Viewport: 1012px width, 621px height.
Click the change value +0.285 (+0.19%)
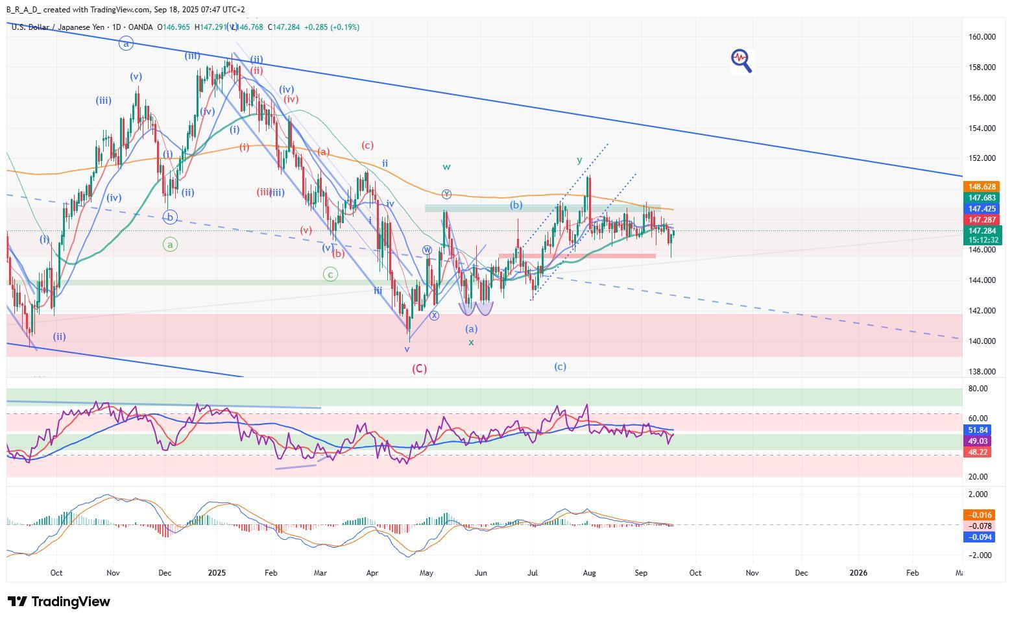click(x=332, y=27)
